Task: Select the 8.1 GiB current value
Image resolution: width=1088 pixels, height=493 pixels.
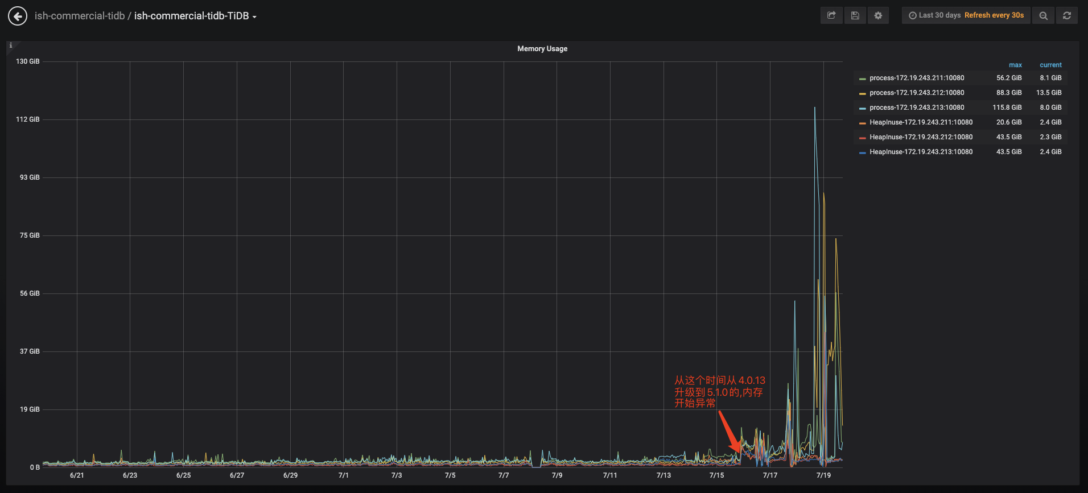Action: (x=1050, y=78)
